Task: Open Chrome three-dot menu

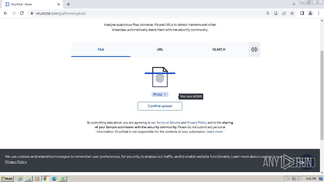Action: [x=319, y=13]
